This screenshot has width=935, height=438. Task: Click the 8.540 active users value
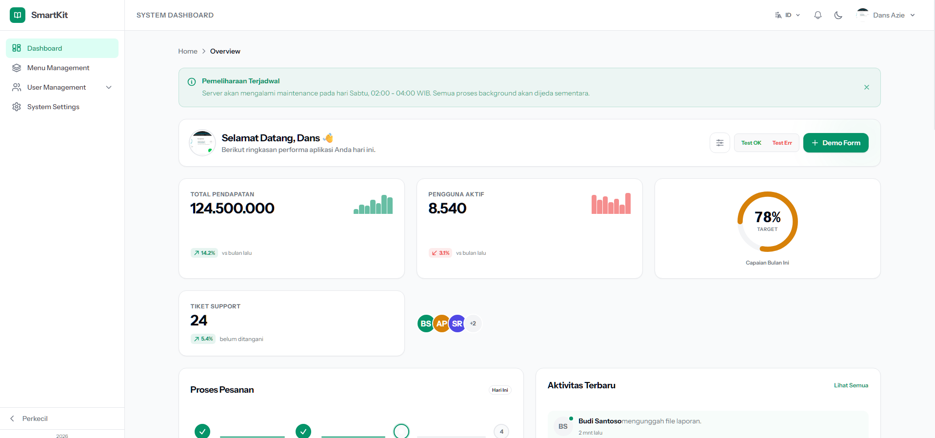coord(447,209)
